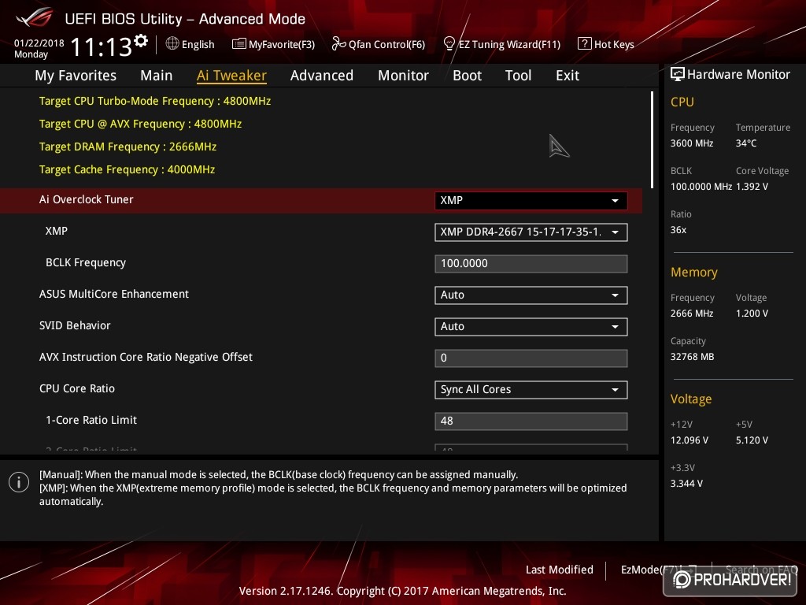The image size is (806, 605).
Task: Go to the Boot tab
Action: click(467, 76)
